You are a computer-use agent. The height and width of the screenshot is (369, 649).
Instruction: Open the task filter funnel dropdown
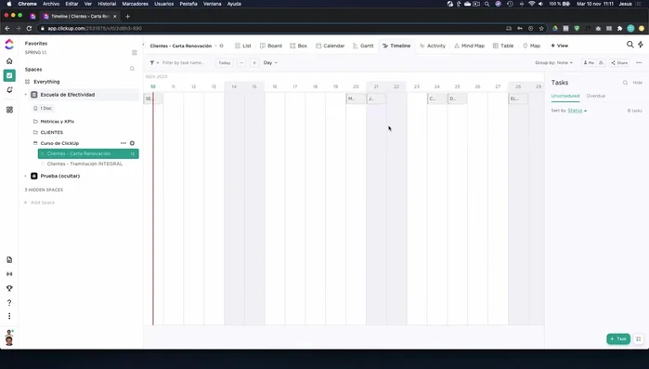tap(154, 63)
